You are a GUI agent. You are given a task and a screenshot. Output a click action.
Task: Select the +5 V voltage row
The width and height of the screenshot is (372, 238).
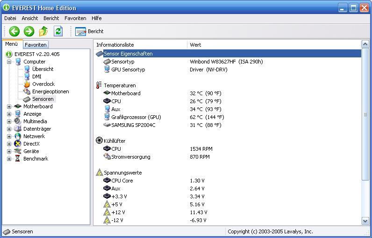coord(228,204)
